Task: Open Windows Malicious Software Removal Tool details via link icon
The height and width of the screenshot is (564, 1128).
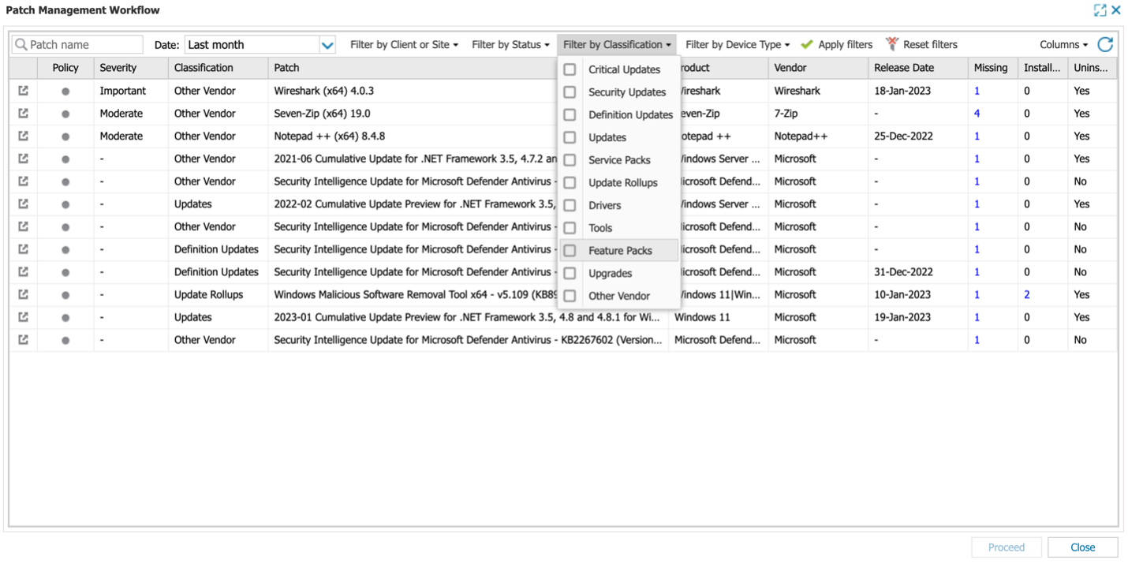Action: pos(23,294)
